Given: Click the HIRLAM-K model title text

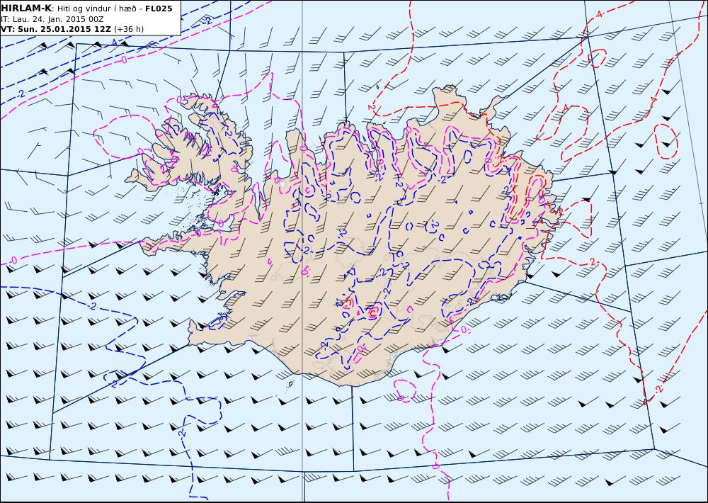Looking at the screenshot, I should [x=27, y=9].
